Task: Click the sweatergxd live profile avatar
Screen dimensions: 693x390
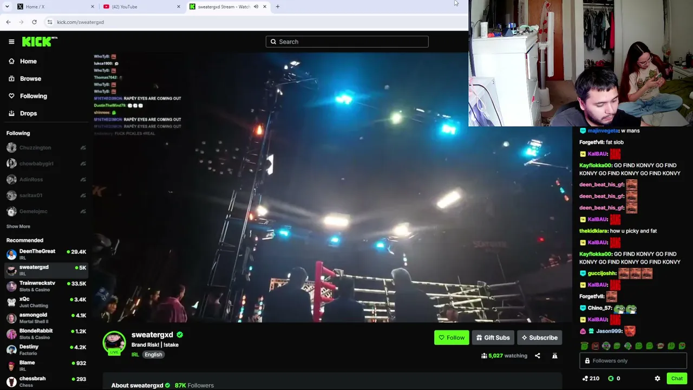Action: point(114,343)
